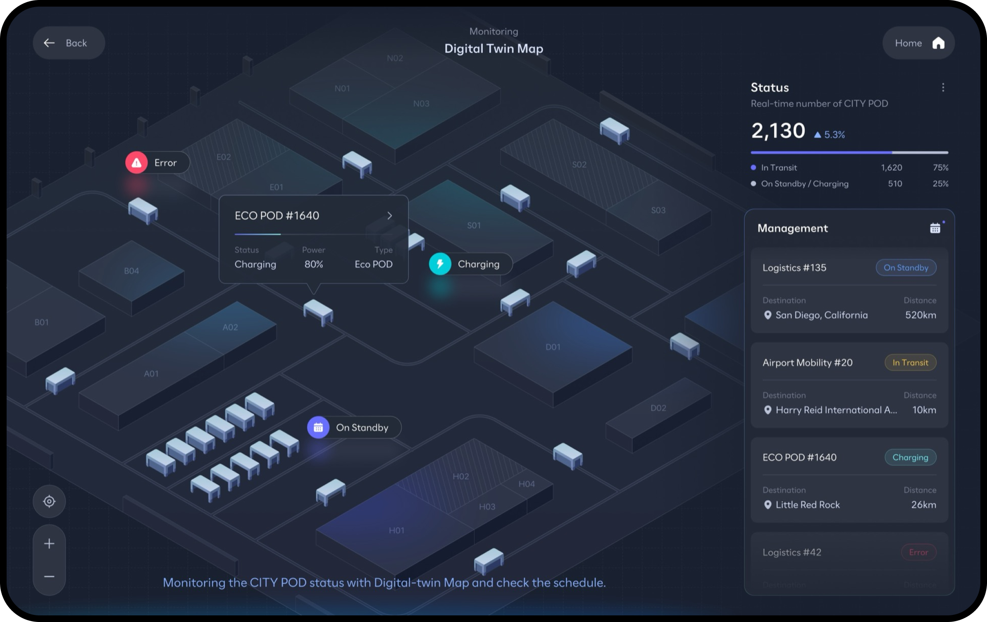Click the D01 building on the map
The image size is (987, 622).
(553, 347)
